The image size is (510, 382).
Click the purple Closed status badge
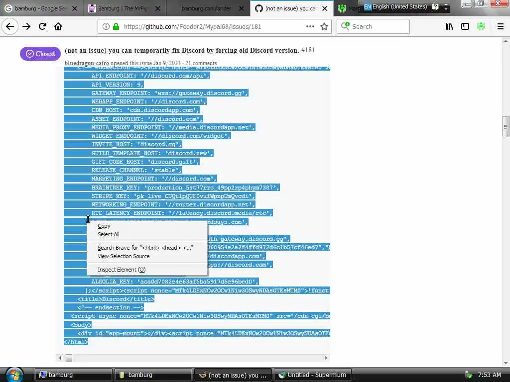(x=40, y=54)
